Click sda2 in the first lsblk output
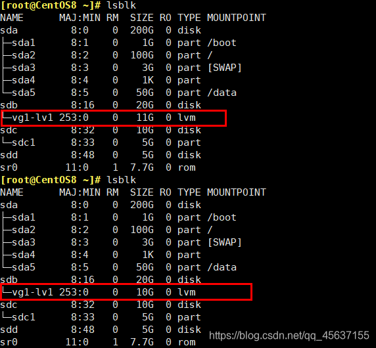The height and width of the screenshot is (348, 376). 24,55
